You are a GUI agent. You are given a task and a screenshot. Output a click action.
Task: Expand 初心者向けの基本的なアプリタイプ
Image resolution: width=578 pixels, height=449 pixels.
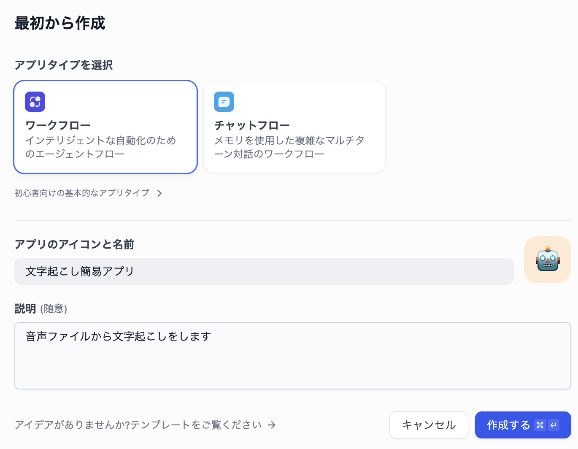(82, 193)
